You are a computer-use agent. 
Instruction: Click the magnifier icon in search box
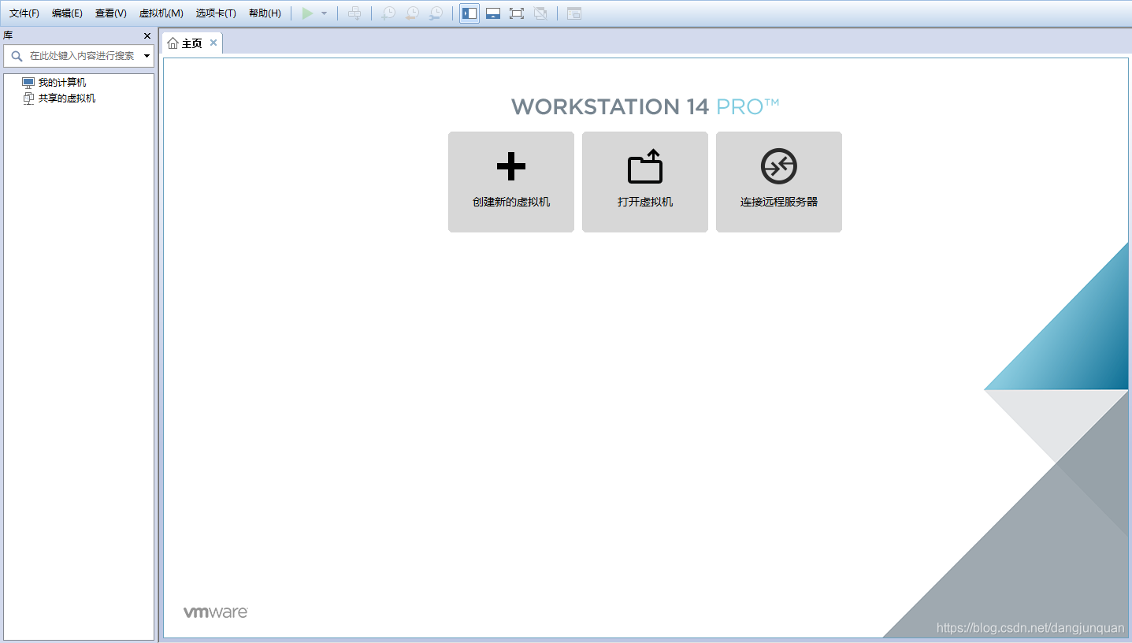click(x=17, y=56)
